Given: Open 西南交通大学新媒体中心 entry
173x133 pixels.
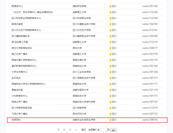Looking at the screenshot, I should pyautogui.click(x=24, y=60).
